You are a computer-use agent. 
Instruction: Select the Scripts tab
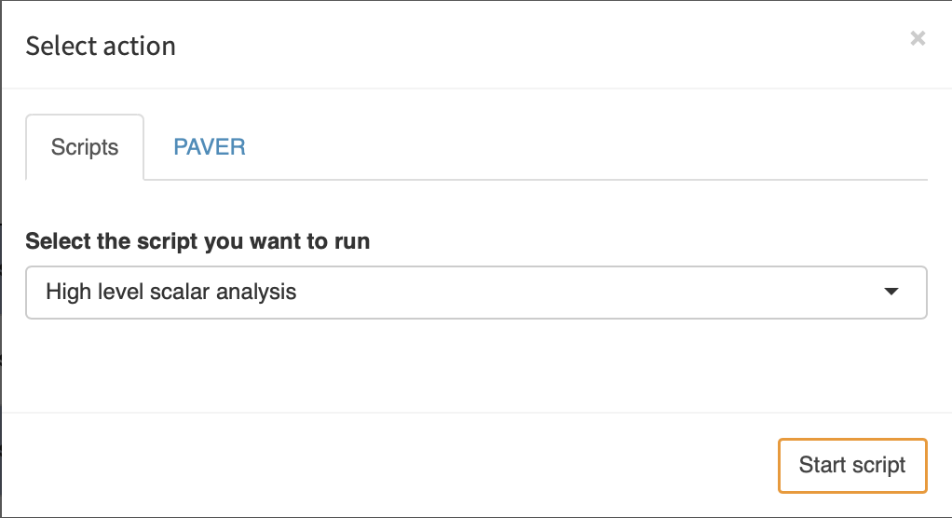(85, 147)
